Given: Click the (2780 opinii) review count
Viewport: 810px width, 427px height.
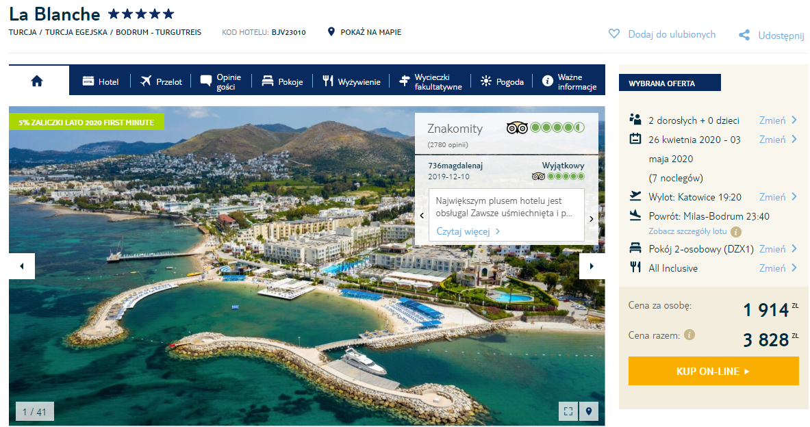Looking at the screenshot, I should tap(447, 144).
